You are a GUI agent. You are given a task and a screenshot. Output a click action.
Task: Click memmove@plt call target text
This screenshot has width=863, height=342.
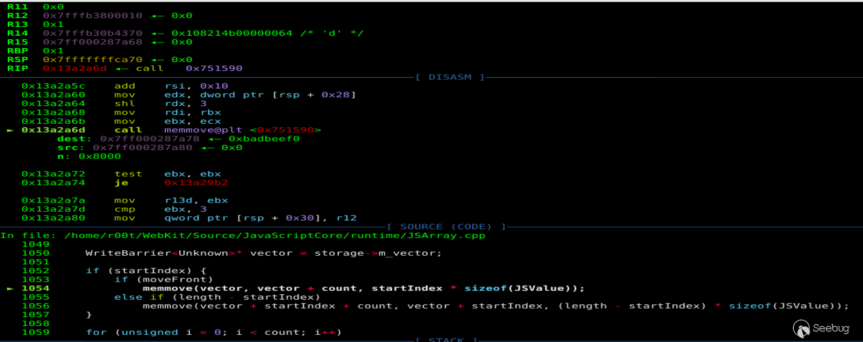pyautogui.click(x=203, y=130)
